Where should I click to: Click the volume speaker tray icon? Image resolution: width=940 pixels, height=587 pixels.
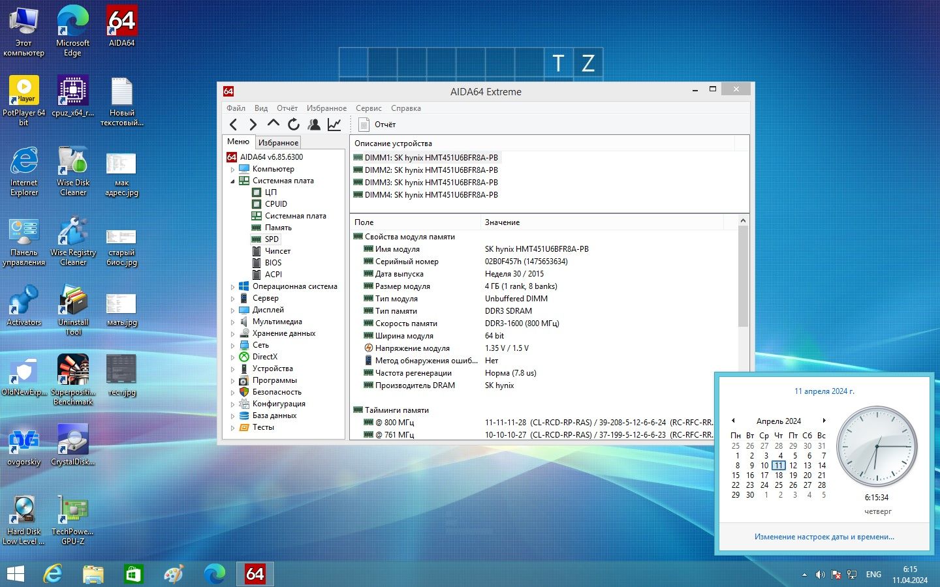pyautogui.click(x=820, y=575)
